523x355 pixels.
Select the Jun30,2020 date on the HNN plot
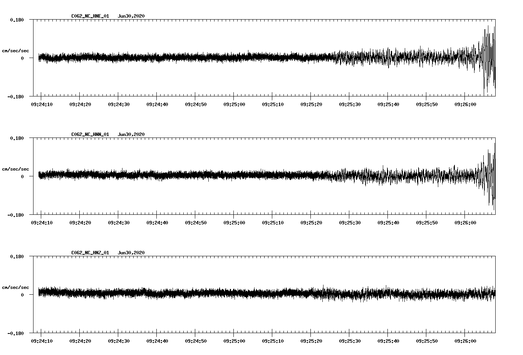(x=131, y=134)
